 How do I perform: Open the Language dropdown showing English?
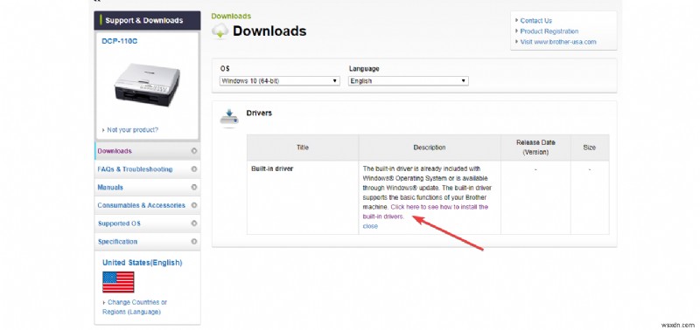point(408,81)
